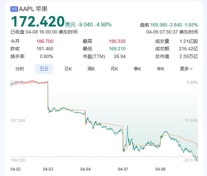Click the AAPL 苹果 stock name
This screenshot has width=207, height=176.
point(33,9)
